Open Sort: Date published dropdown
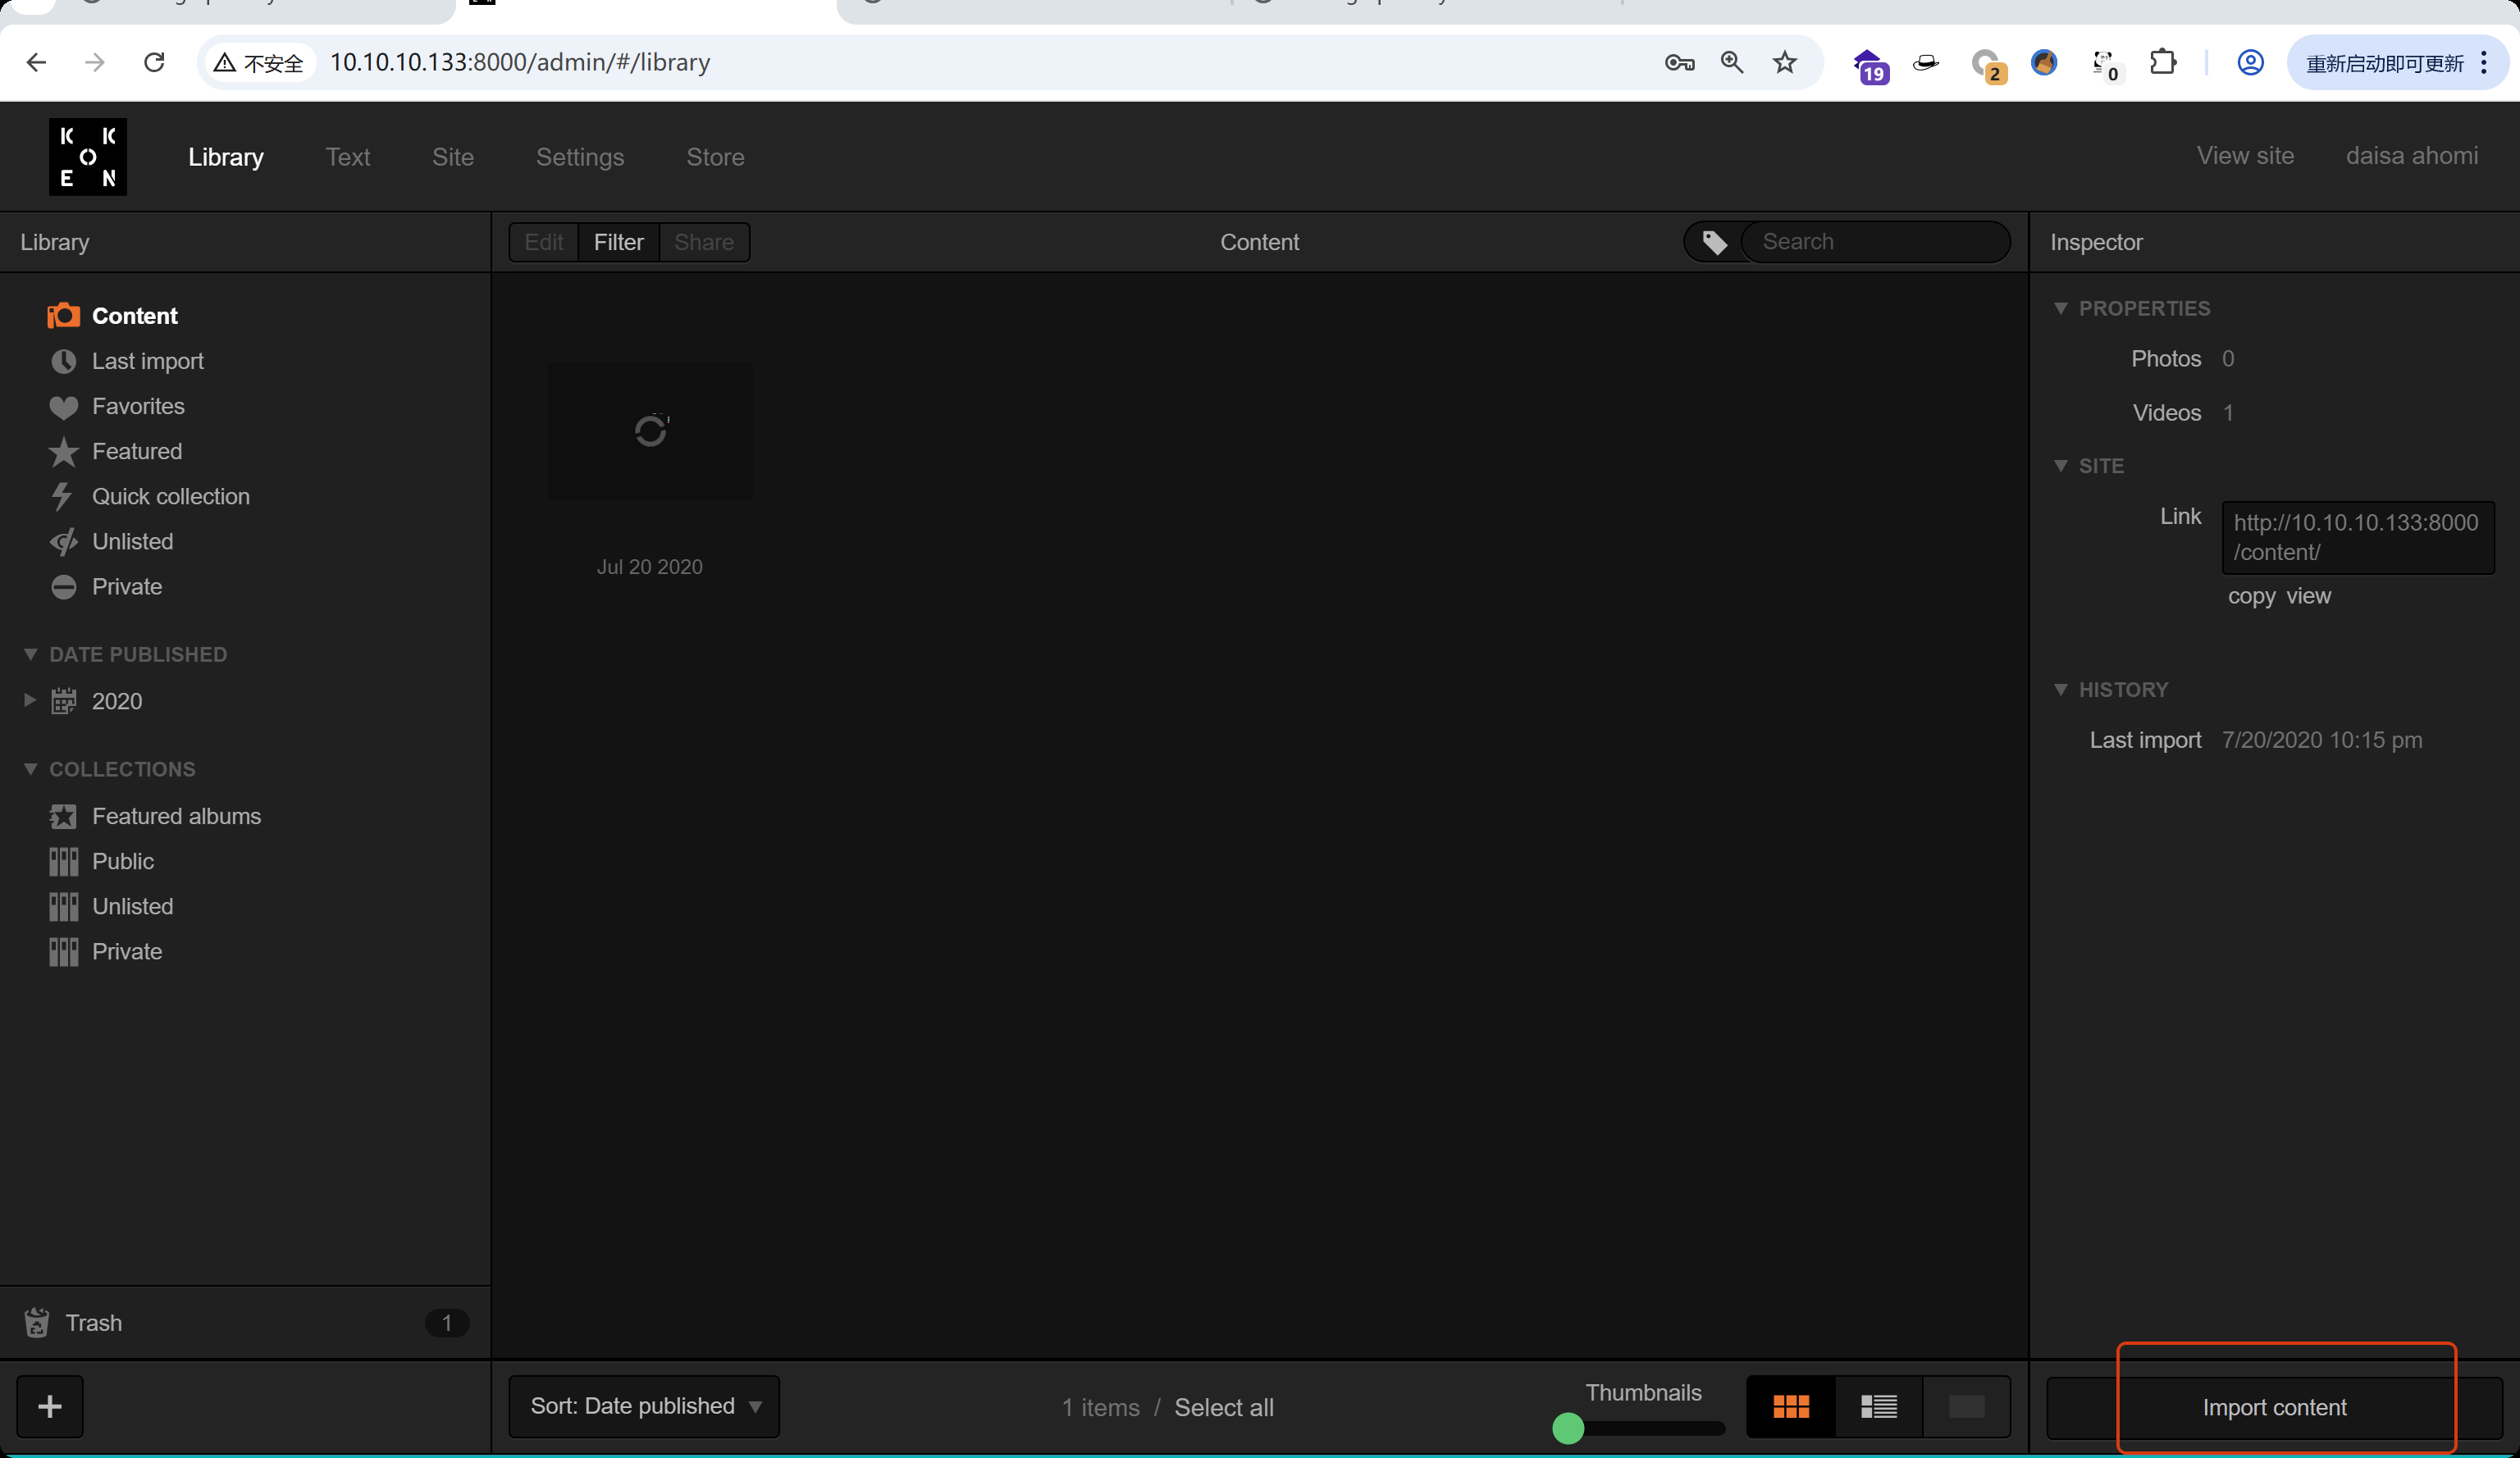This screenshot has width=2520, height=1458. click(644, 1406)
